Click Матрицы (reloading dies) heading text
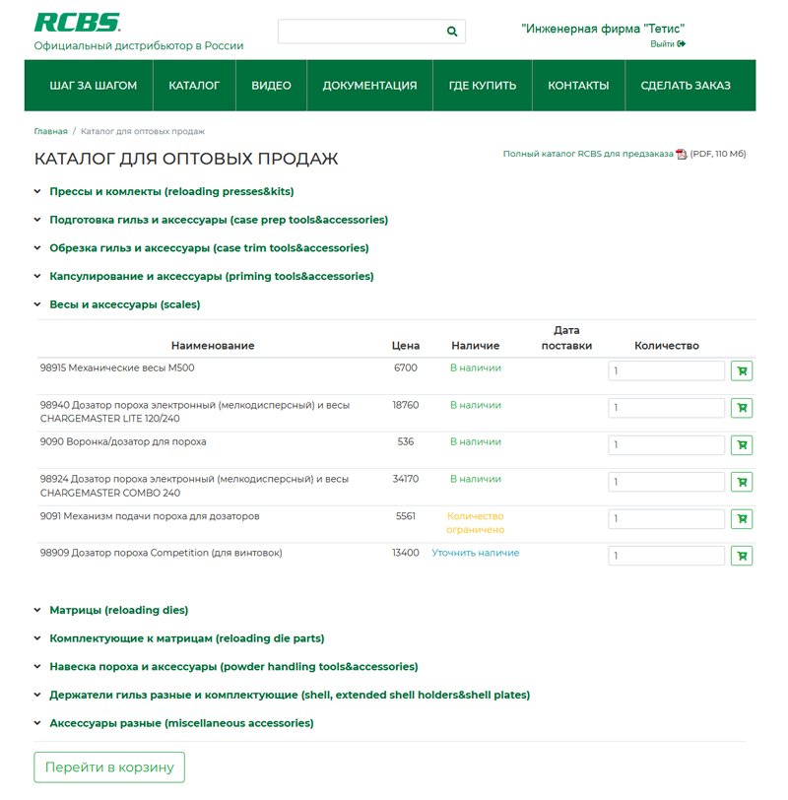Image resolution: width=788 pixels, height=800 pixels. (119, 610)
